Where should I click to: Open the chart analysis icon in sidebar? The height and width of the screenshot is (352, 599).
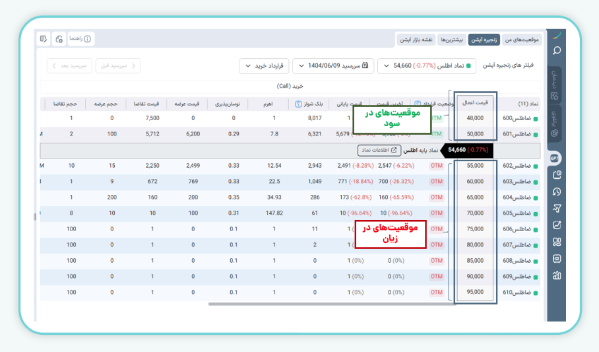pyautogui.click(x=557, y=225)
